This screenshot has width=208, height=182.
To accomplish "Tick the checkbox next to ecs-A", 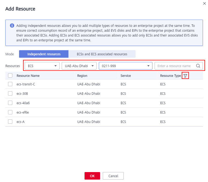I will [x=10, y=122].
